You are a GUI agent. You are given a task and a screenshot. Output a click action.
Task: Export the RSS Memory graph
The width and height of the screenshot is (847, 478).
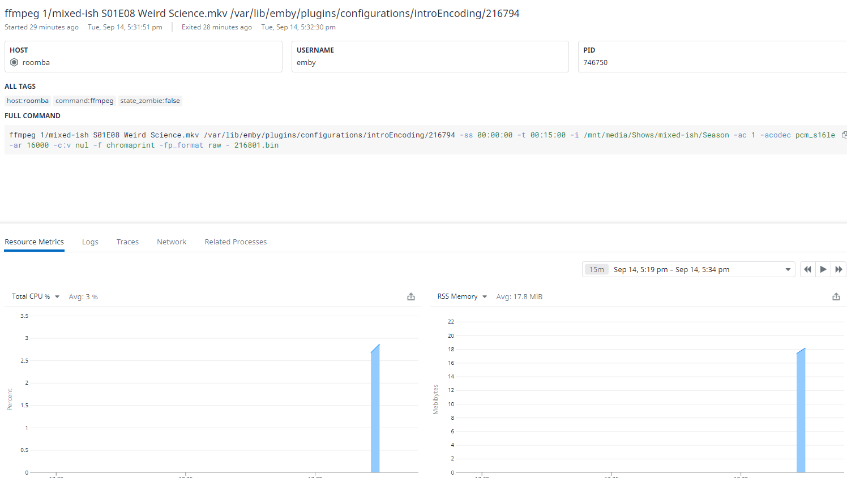pos(836,296)
